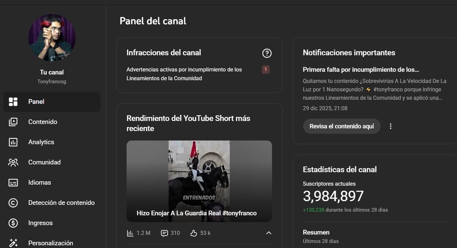
Task: Open Personalización in the sidebar
Action: point(52,243)
